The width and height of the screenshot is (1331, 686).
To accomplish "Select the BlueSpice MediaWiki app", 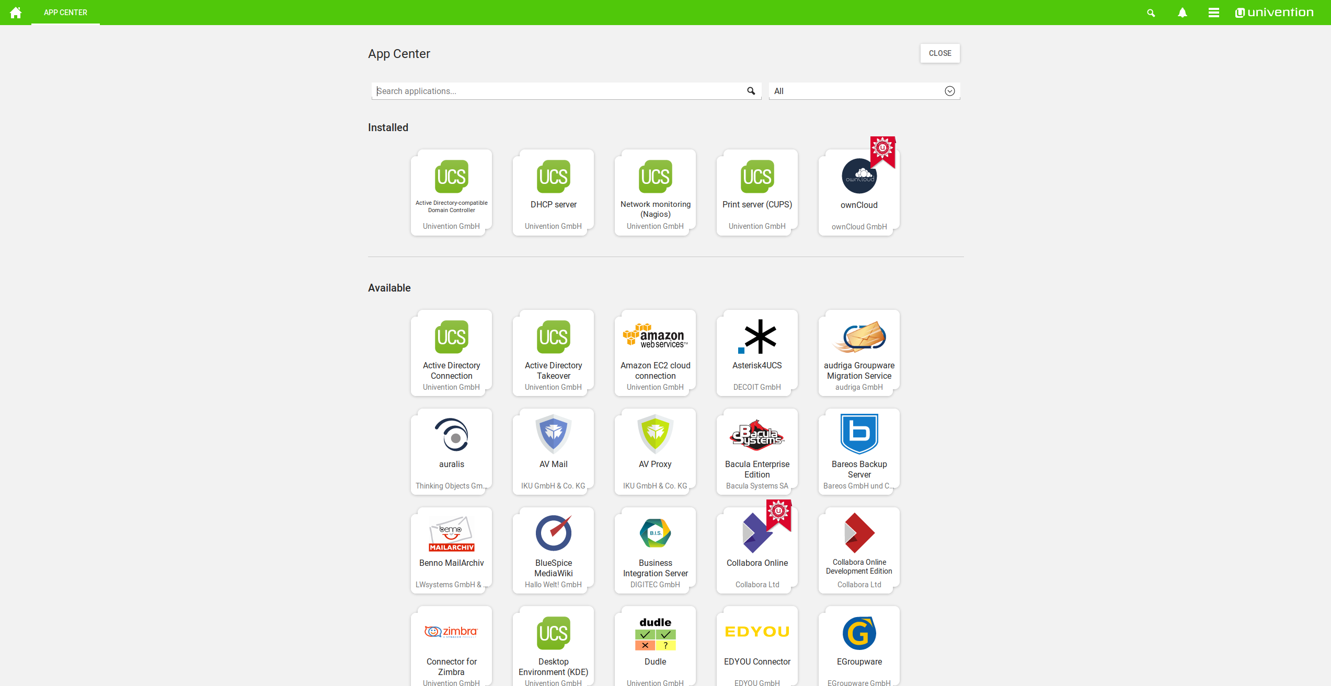I will (x=553, y=550).
